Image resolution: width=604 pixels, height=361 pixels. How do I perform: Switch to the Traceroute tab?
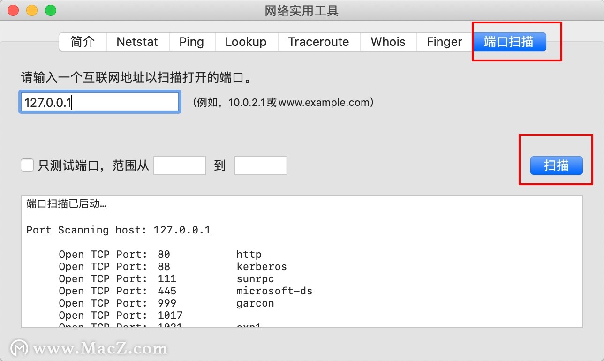(319, 42)
